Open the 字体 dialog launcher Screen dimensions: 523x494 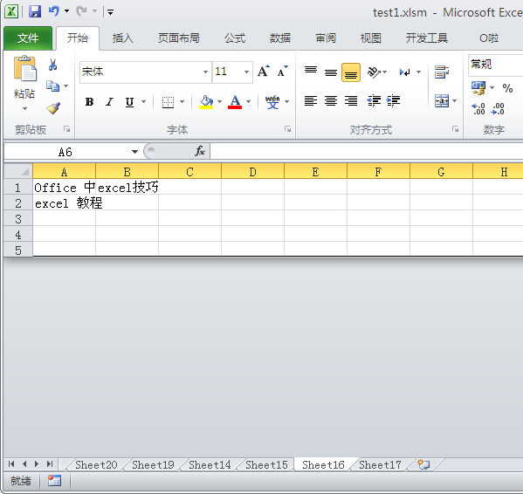tap(287, 129)
